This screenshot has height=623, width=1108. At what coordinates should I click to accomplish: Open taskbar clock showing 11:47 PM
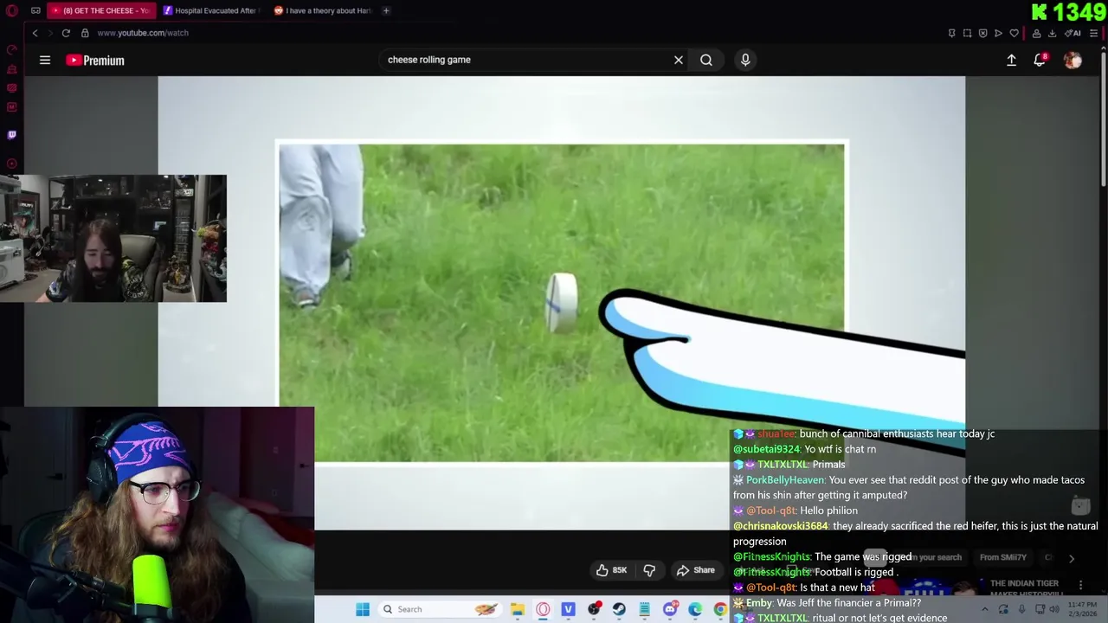tap(1082, 609)
